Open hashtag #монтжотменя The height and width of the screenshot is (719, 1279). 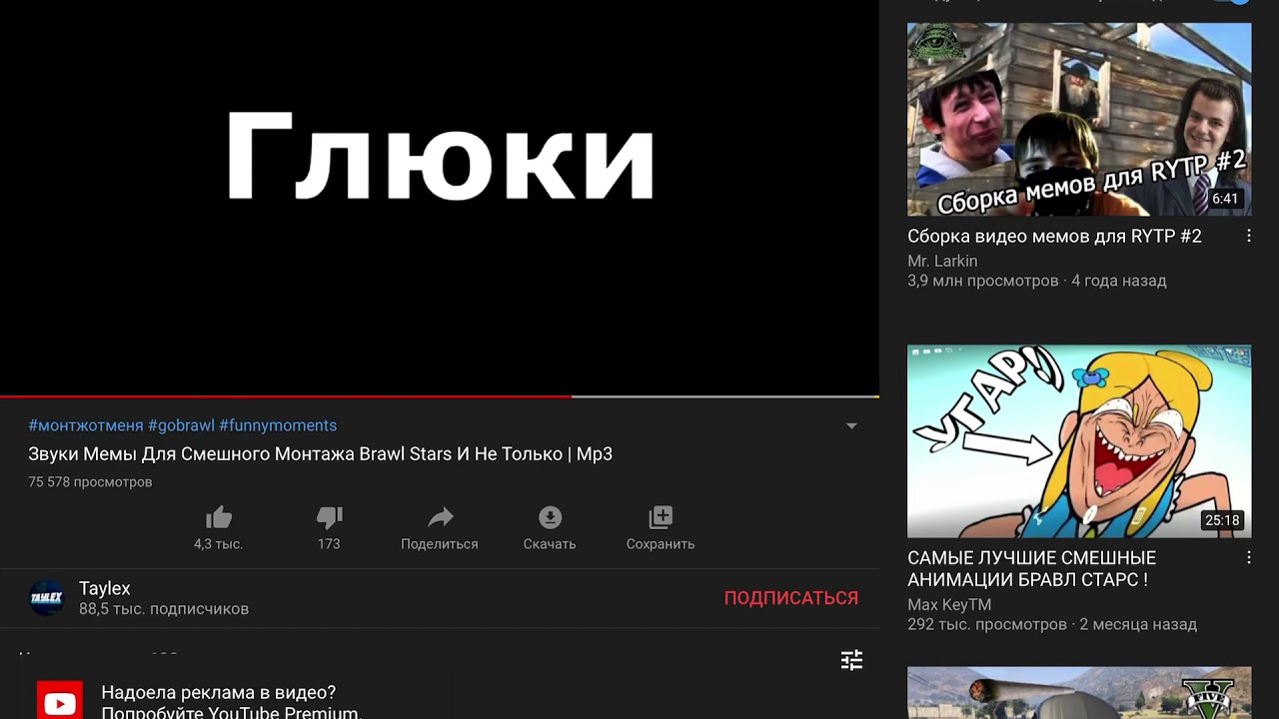click(86, 425)
